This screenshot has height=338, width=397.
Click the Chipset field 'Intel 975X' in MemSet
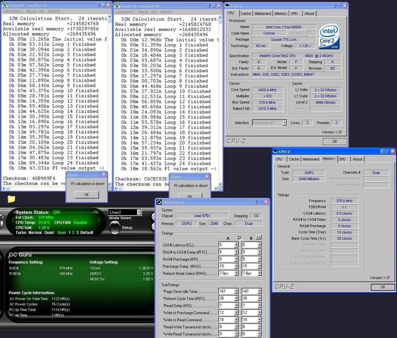(x=202, y=216)
